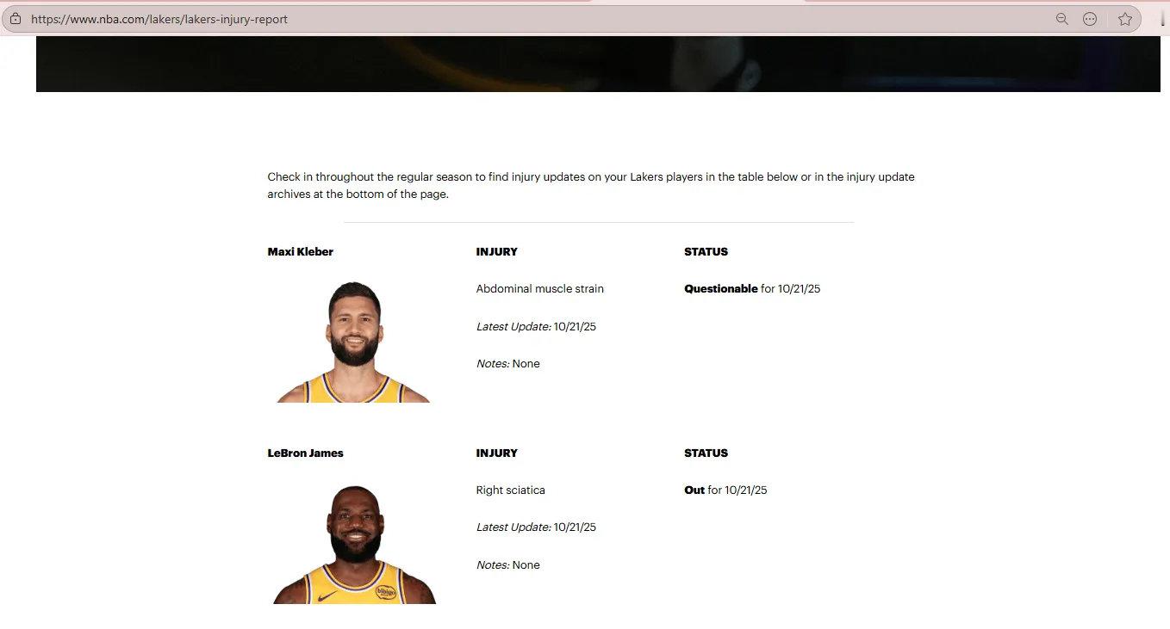Bookmark this page with the star icon
Image resolution: width=1170 pixels, height=629 pixels.
click(x=1125, y=19)
